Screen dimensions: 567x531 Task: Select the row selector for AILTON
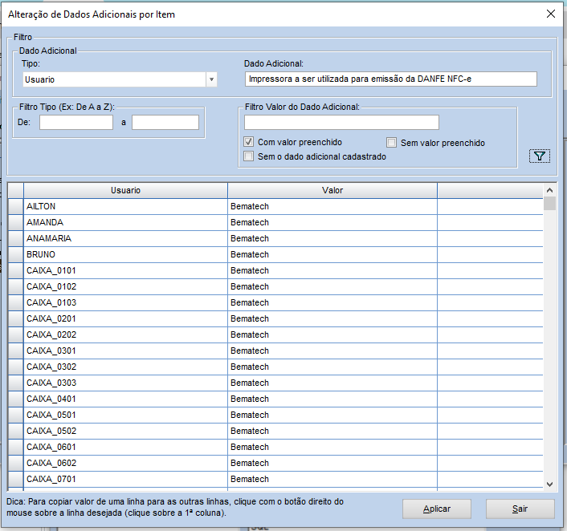(x=16, y=206)
